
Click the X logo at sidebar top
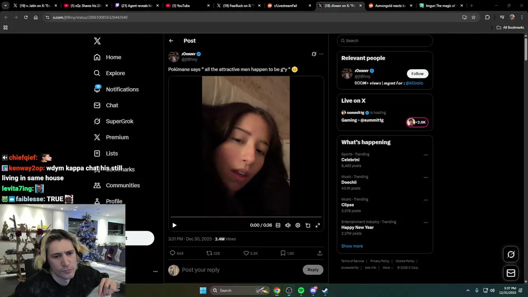tap(97, 41)
